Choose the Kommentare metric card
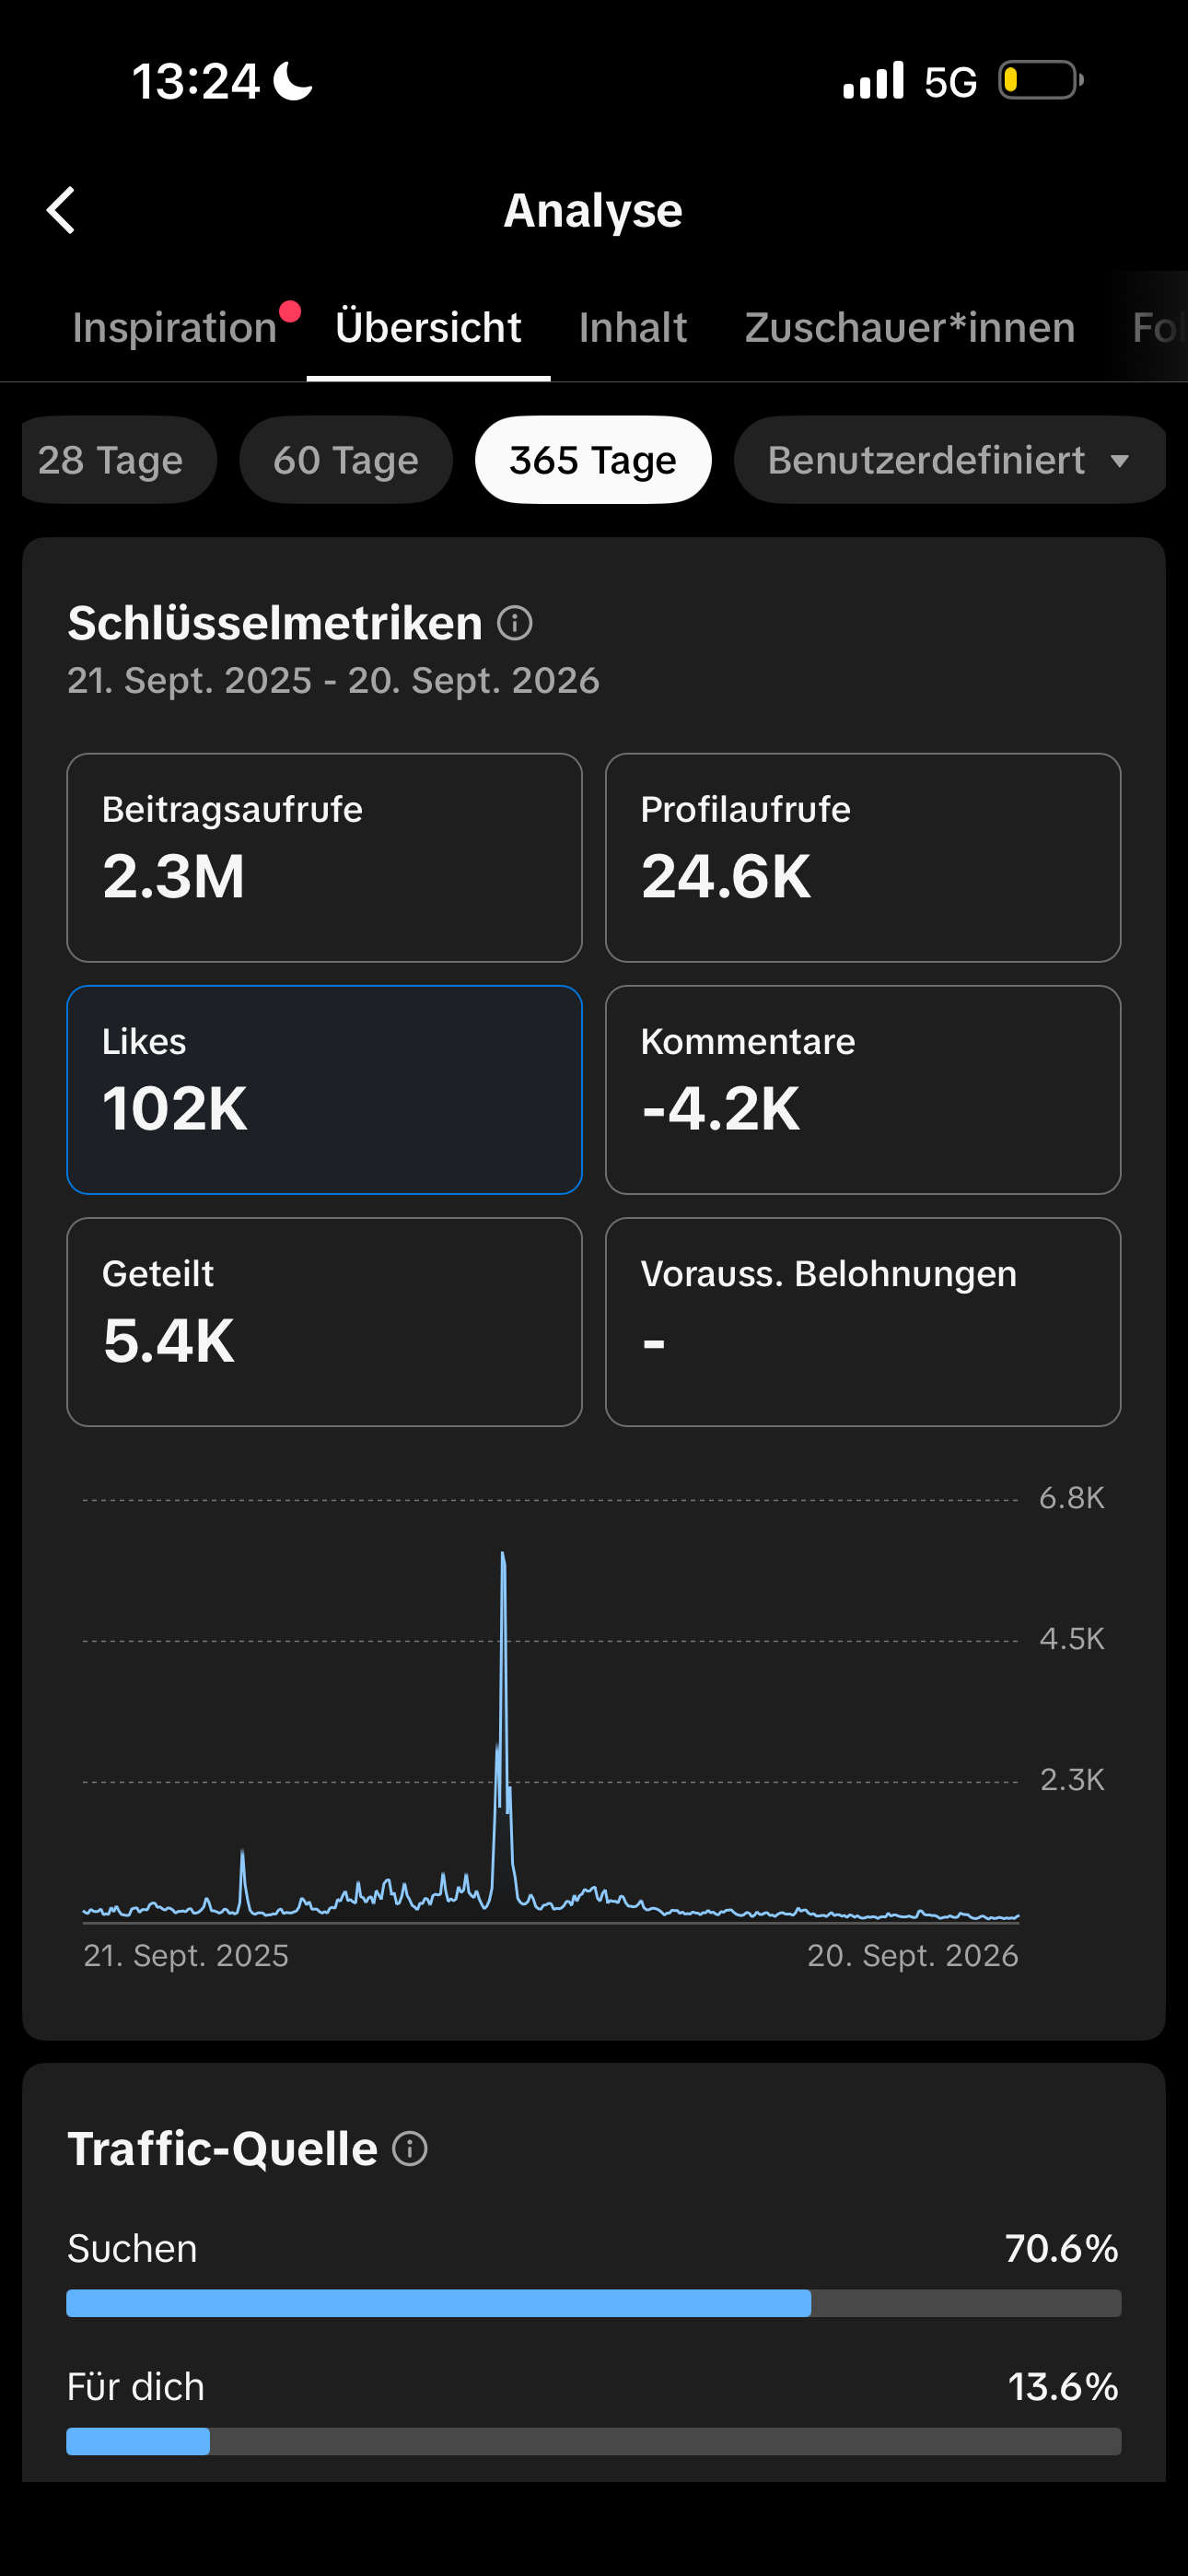 tap(863, 1090)
